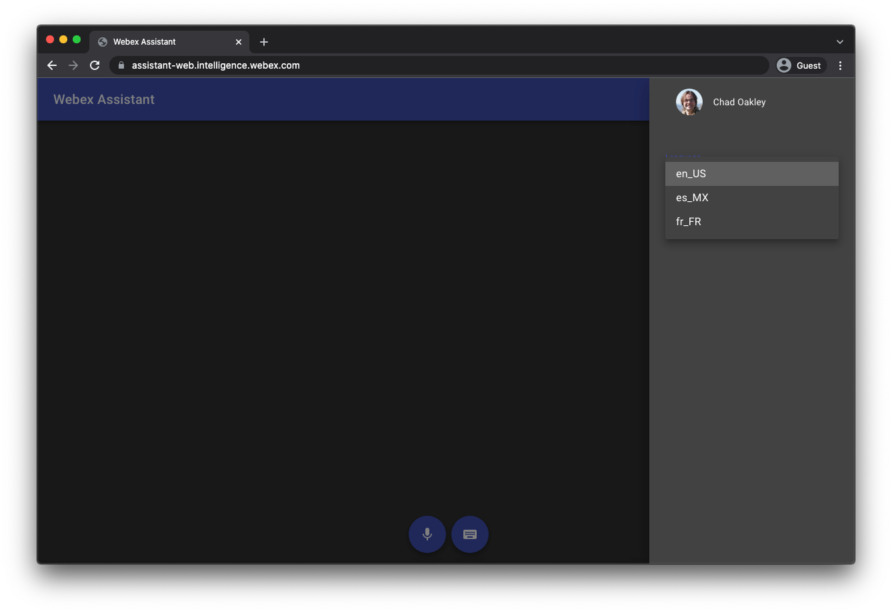The image size is (892, 613).
Task: Open Chrome's three-dot menu
Action: [840, 65]
